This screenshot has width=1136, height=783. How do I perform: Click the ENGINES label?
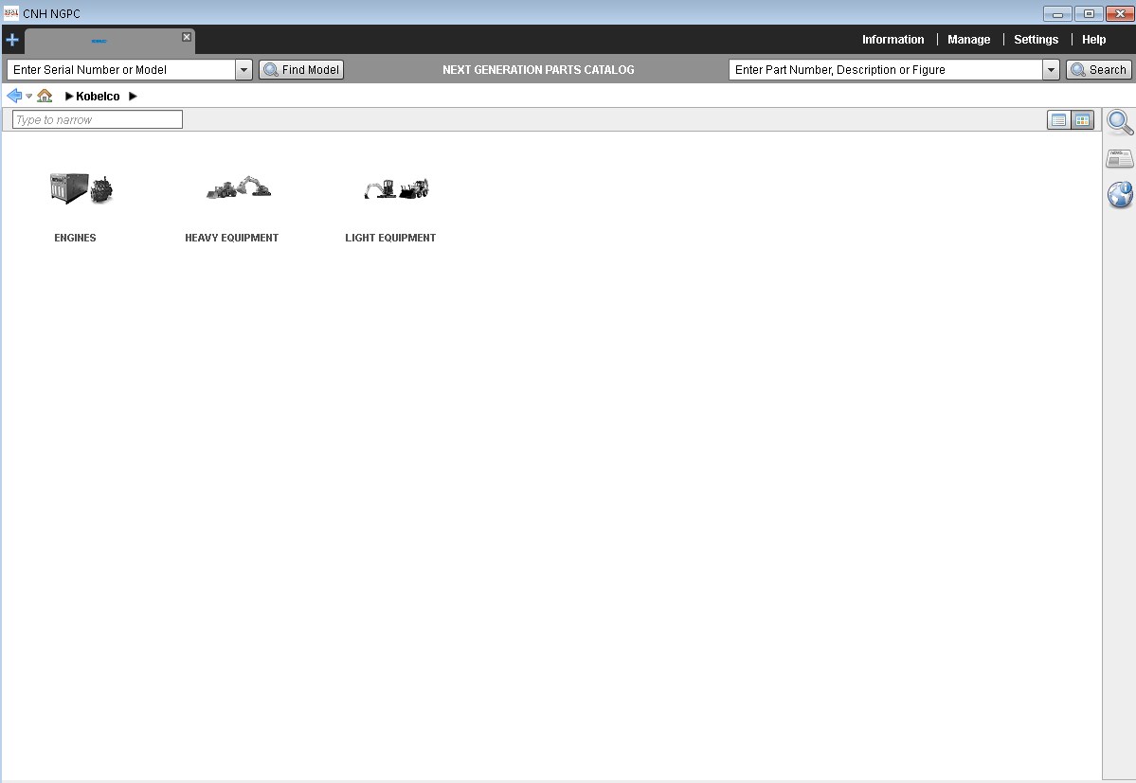(76, 238)
